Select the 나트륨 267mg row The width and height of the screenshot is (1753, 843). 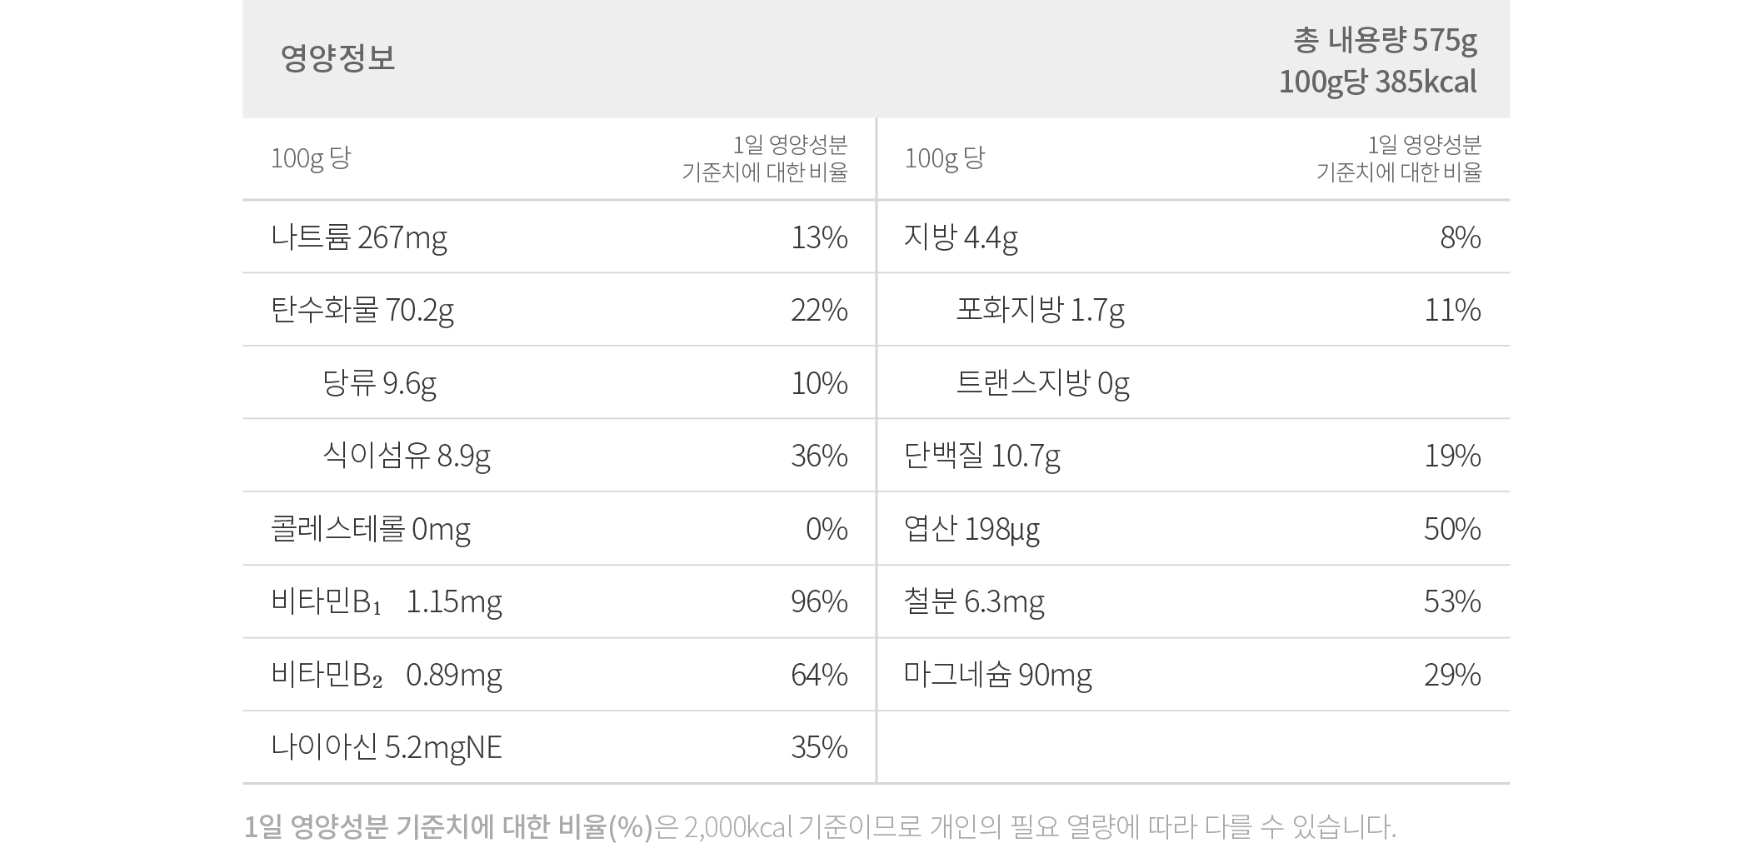(559, 237)
